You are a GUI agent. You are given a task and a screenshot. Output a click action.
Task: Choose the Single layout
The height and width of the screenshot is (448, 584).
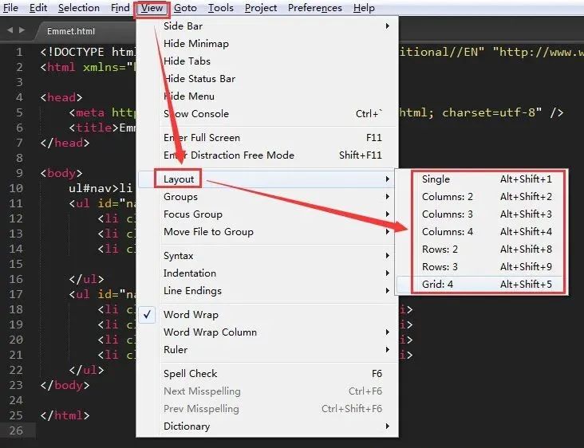[x=482, y=179]
